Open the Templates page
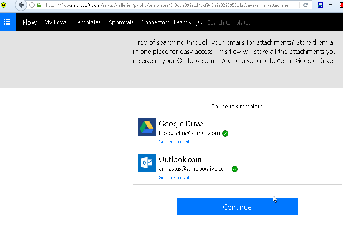343x234 pixels. 87,22
